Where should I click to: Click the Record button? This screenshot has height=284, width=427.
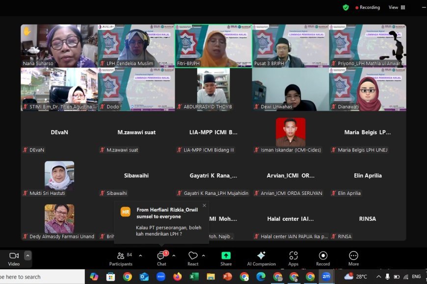pyautogui.click(x=323, y=259)
